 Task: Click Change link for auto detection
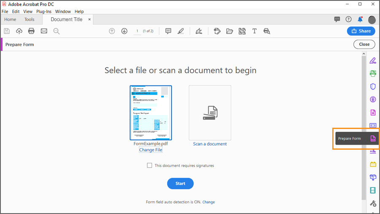209,202
